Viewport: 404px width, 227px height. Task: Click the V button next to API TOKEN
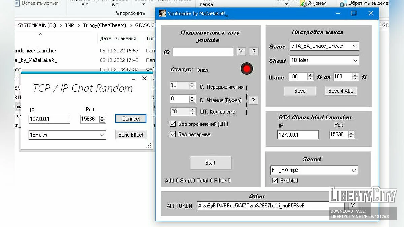point(352,205)
